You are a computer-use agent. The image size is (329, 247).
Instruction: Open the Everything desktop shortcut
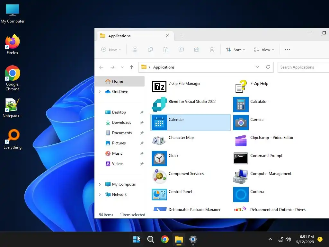click(x=13, y=139)
